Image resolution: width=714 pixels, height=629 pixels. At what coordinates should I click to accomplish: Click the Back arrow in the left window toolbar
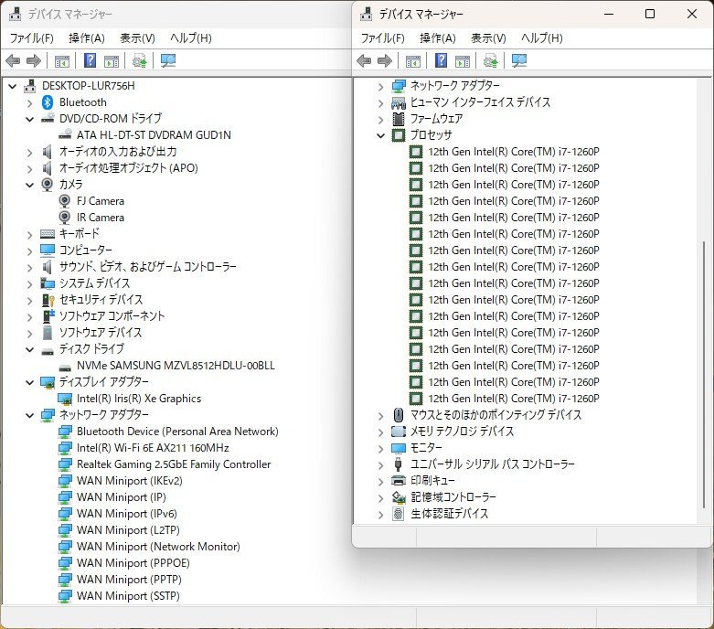pyautogui.click(x=13, y=61)
